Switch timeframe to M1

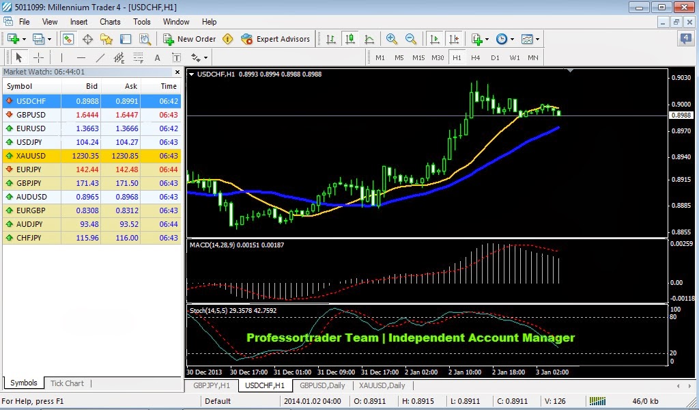click(380, 57)
